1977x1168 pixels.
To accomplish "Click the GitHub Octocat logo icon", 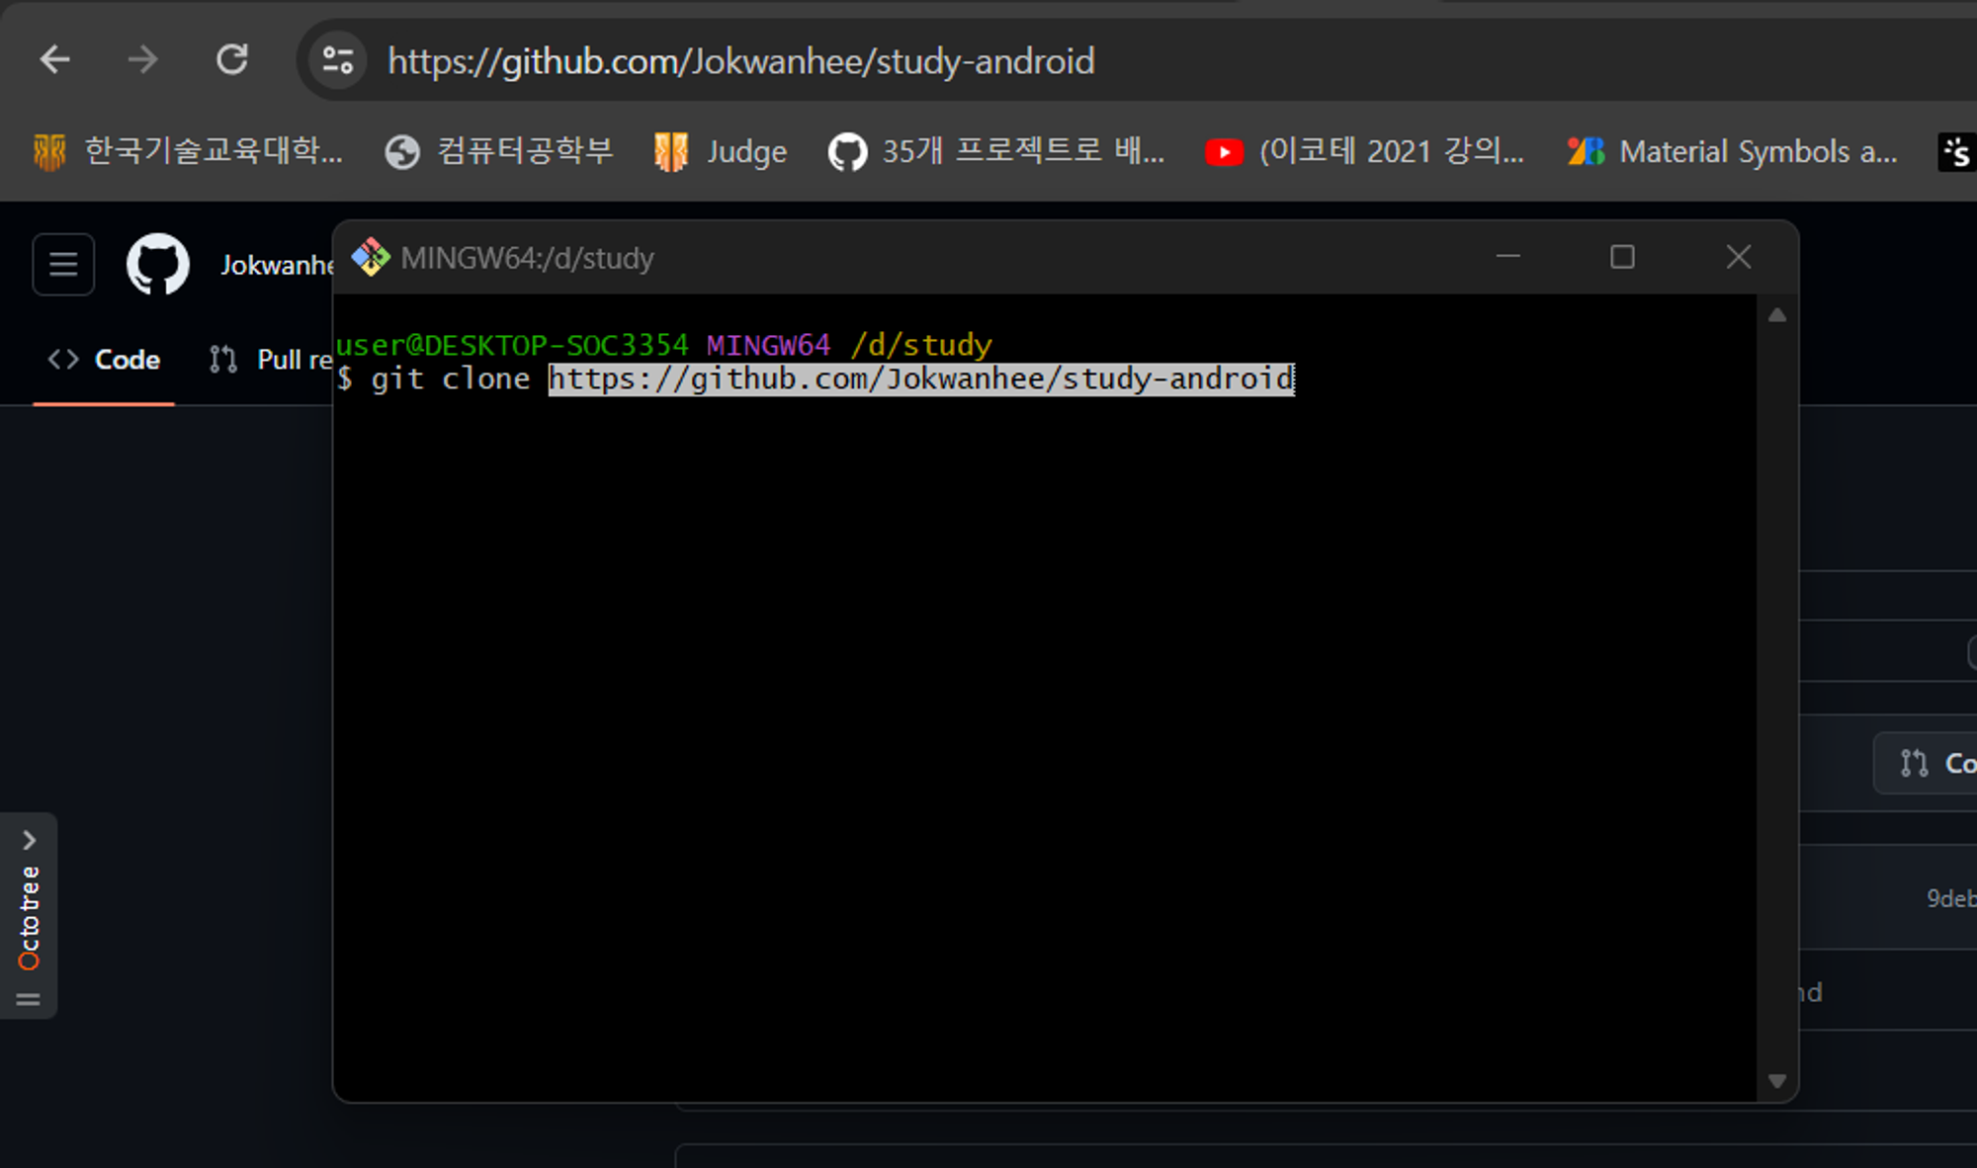I will (157, 263).
